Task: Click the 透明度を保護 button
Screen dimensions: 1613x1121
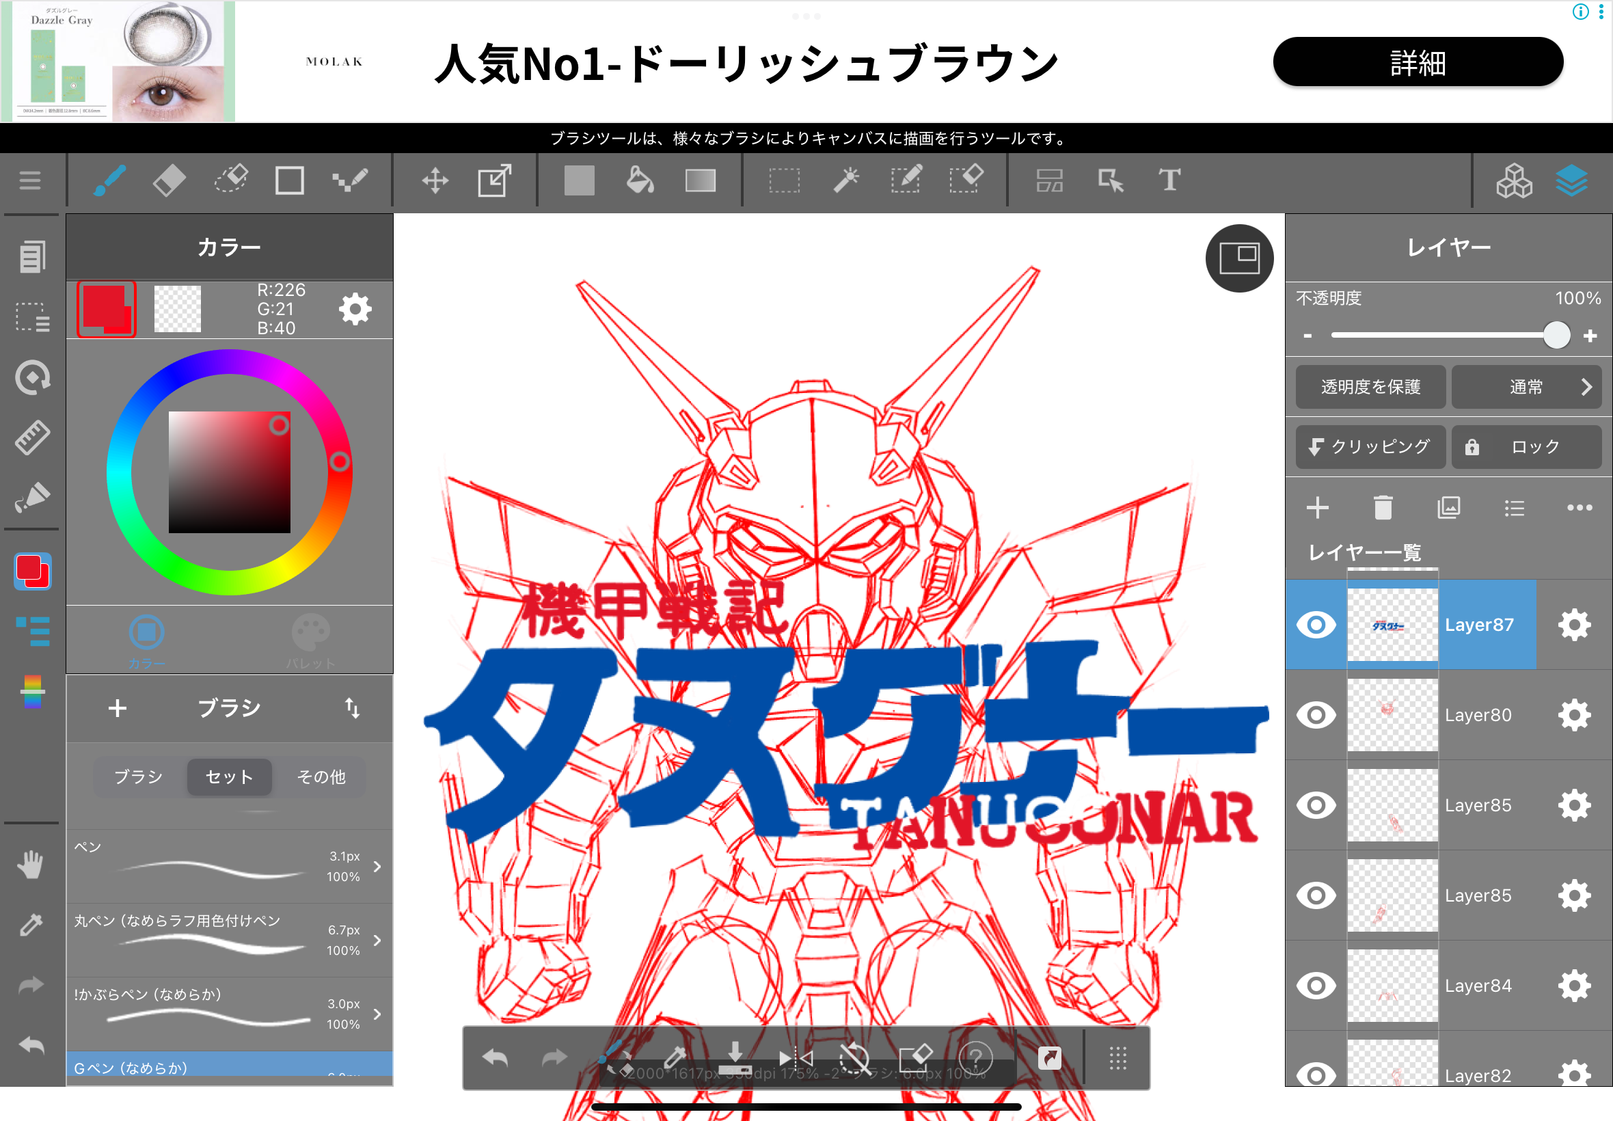Action: click(x=1370, y=387)
